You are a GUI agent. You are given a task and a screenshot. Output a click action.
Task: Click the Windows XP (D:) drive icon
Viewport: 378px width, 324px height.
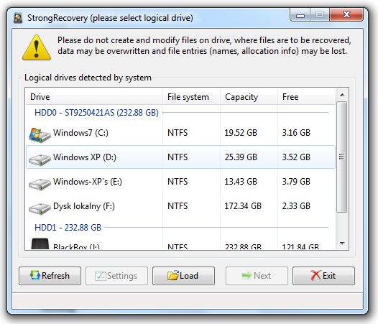coord(40,159)
